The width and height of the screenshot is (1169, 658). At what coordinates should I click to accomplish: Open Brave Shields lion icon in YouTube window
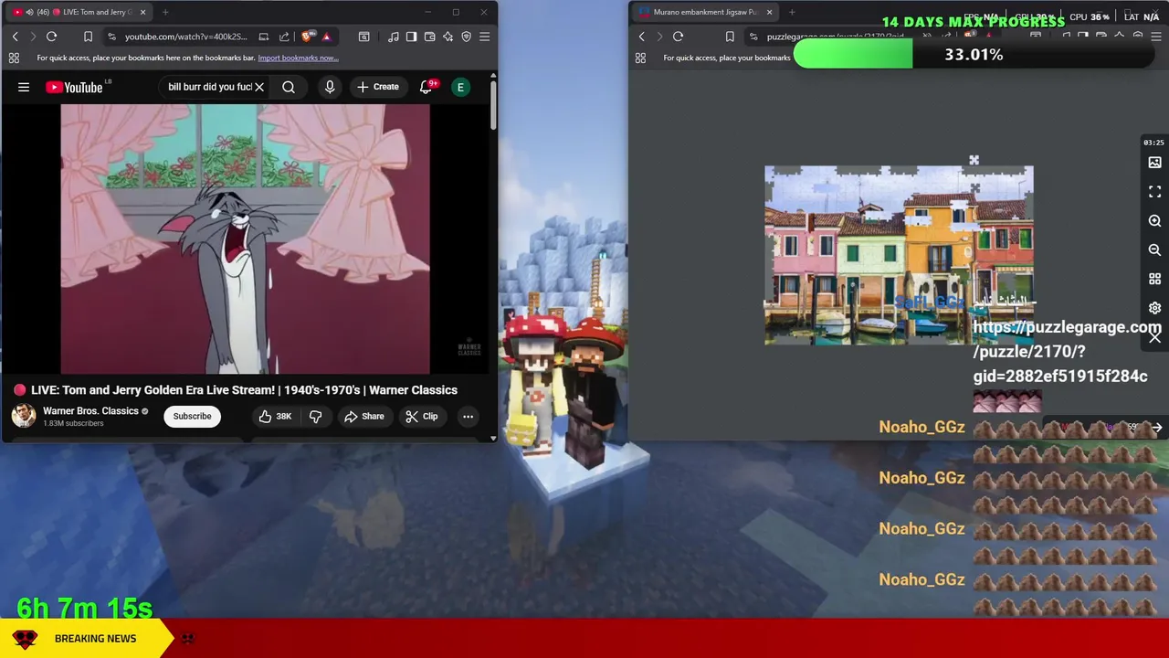(307, 37)
